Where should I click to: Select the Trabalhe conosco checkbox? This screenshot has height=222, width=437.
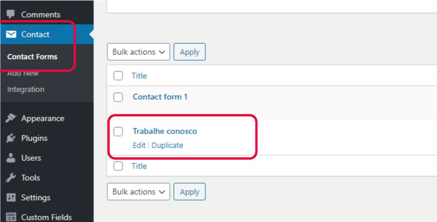pyautogui.click(x=118, y=132)
